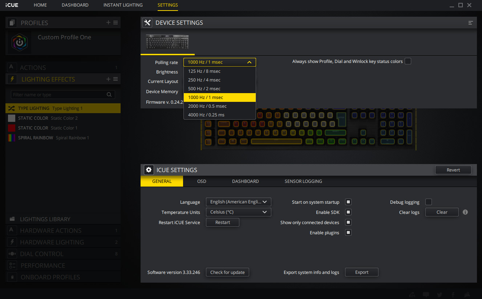The width and height of the screenshot is (482, 299).
Task: Switch to the SENSOR LOGGING tab
Action: (x=303, y=181)
